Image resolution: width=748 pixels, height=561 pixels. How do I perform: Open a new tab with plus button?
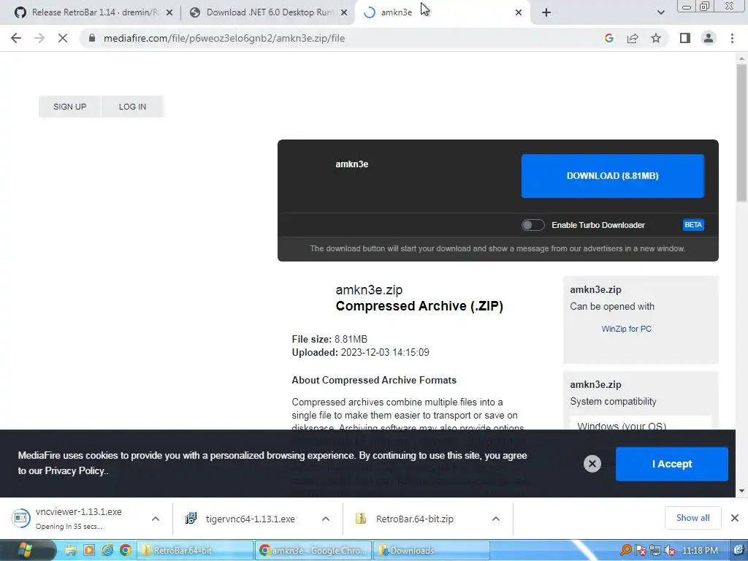(x=546, y=12)
